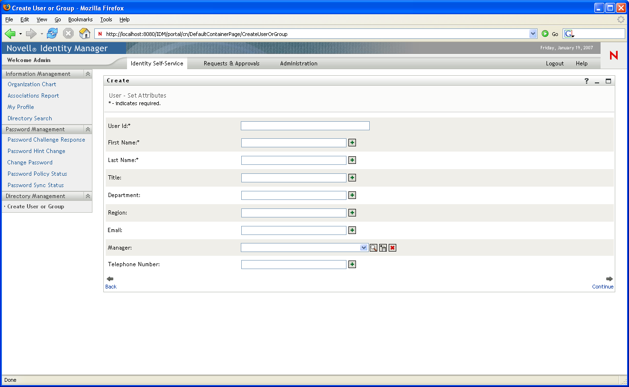Click the Stop loading button
The image size is (629, 387).
68,34
